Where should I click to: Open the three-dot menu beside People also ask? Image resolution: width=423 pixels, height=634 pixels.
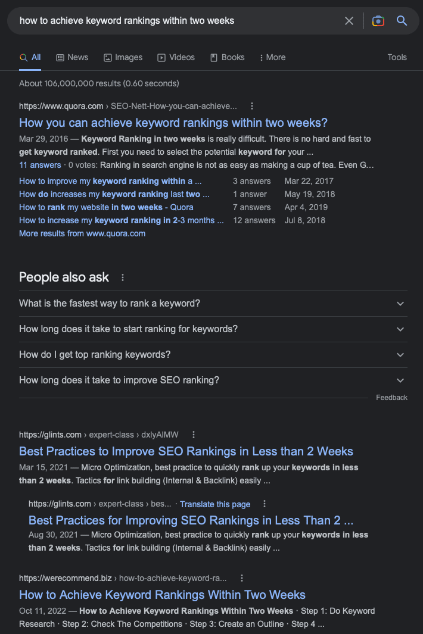[123, 277]
